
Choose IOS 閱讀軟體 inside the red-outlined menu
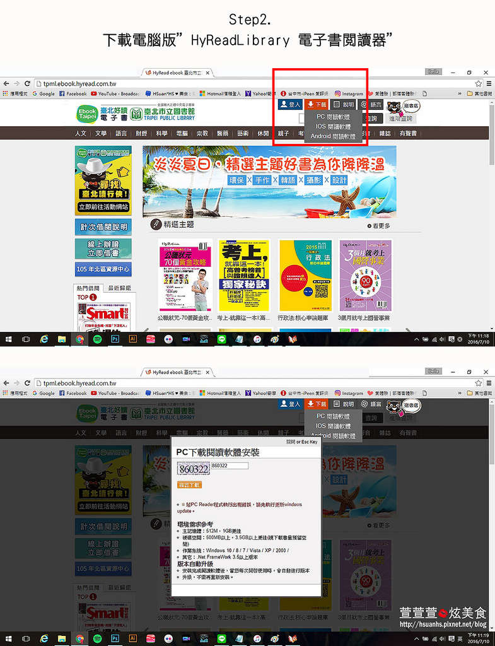coord(332,126)
